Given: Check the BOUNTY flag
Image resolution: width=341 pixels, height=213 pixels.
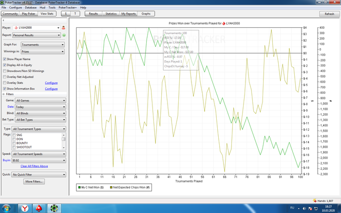Looking at the screenshot, I should (x=14, y=143).
